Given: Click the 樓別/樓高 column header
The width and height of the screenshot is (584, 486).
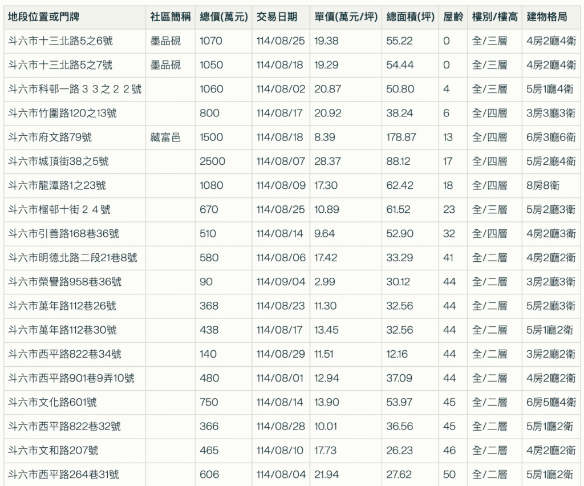Looking at the screenshot, I should coord(494,17).
